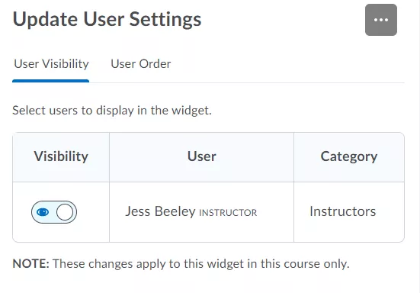420x293 pixels.
Task: Click the bold NOTE label
Action: [x=30, y=264]
